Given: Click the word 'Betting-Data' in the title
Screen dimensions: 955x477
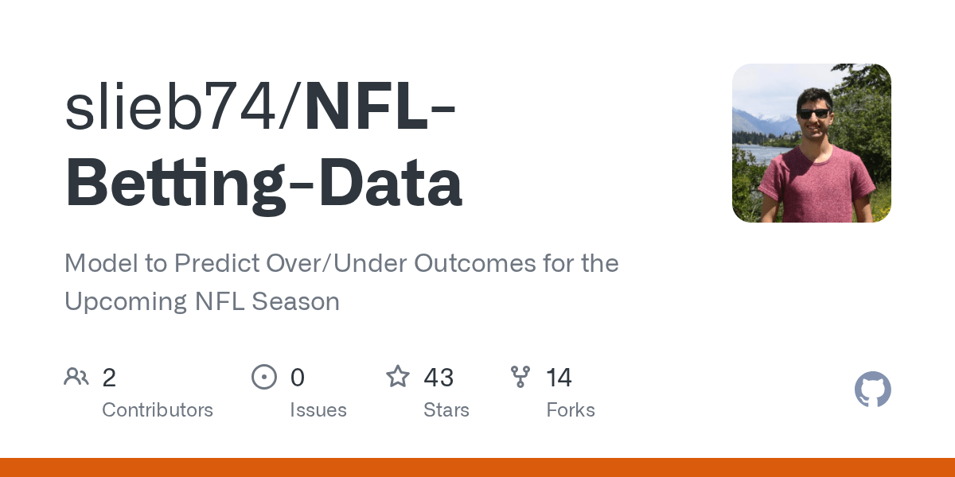Looking at the screenshot, I should coord(263,183).
